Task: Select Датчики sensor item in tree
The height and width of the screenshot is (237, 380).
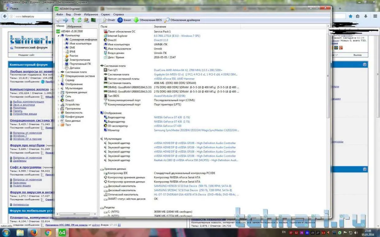Action: (74, 68)
